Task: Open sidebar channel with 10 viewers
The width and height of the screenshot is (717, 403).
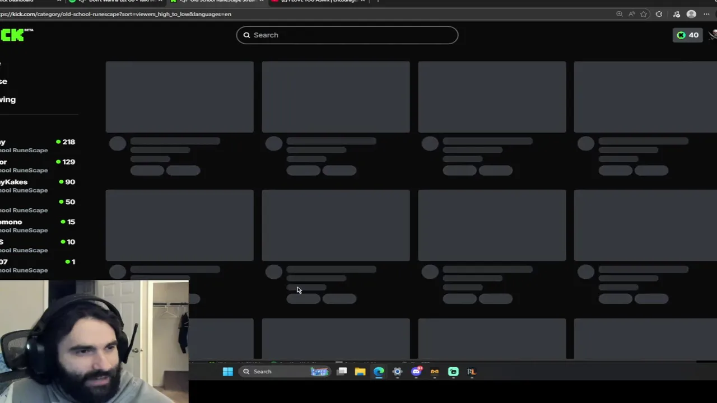Action: pyautogui.click(x=38, y=246)
